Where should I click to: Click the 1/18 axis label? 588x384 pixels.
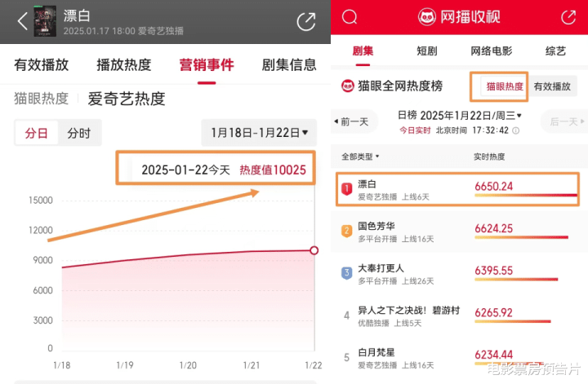62,365
